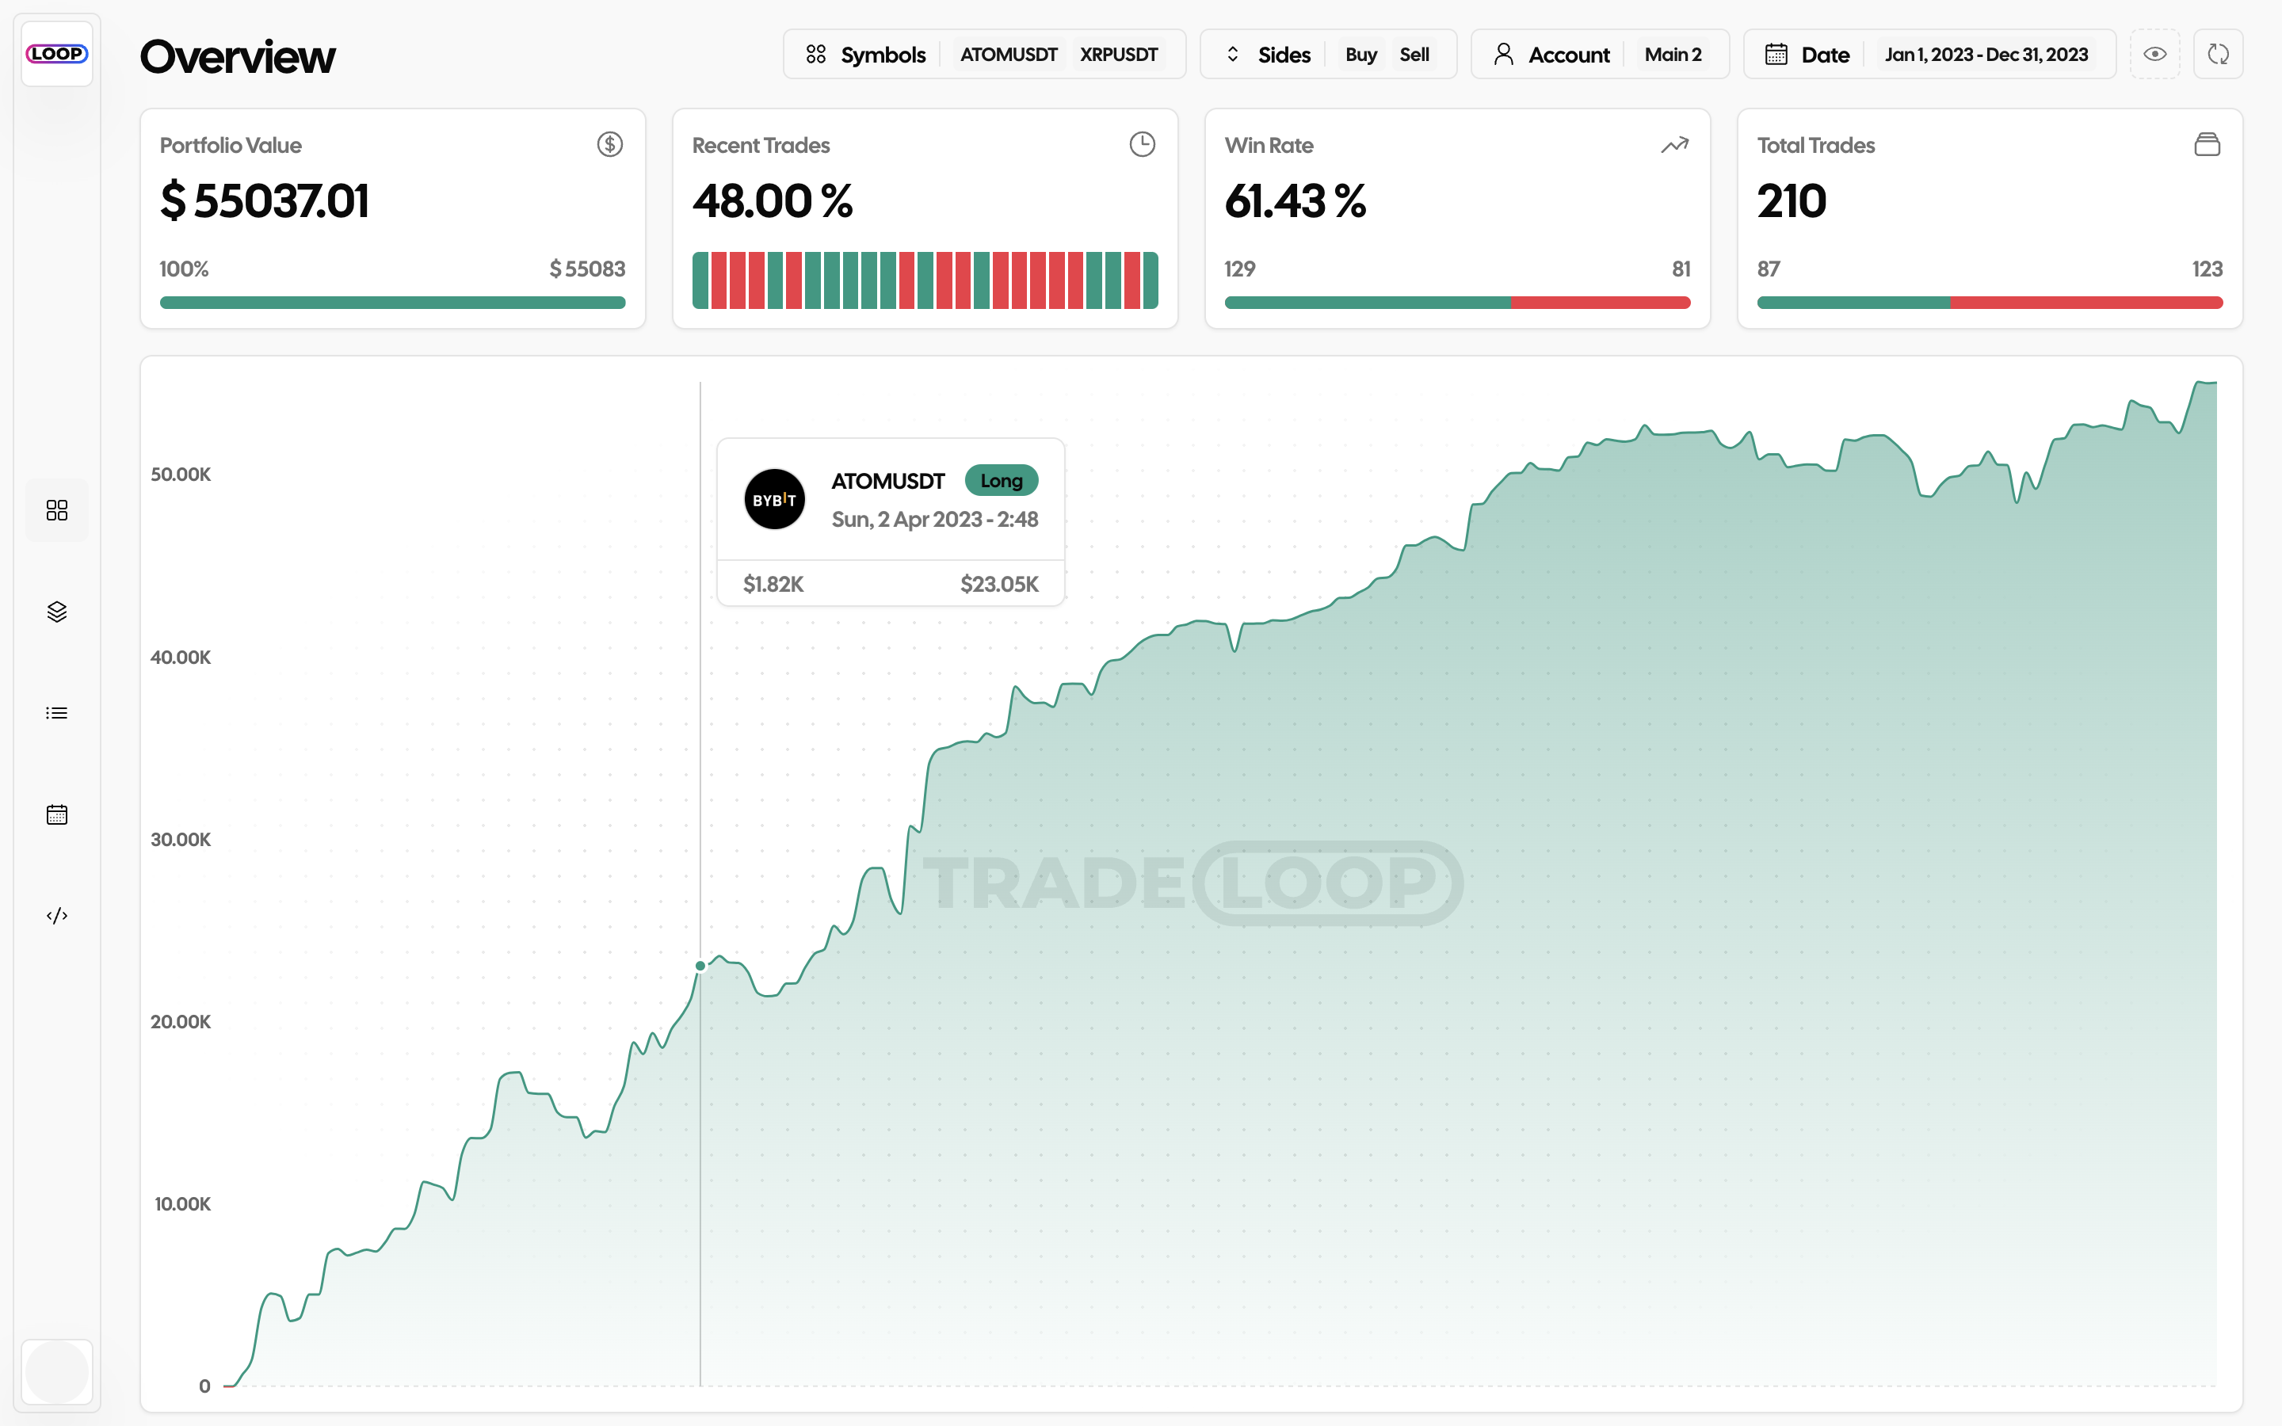Open the code brackets sidebar icon

point(56,916)
